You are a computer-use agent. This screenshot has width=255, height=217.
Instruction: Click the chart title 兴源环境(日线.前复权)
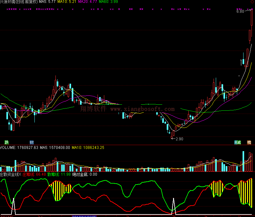[x=19, y=2]
